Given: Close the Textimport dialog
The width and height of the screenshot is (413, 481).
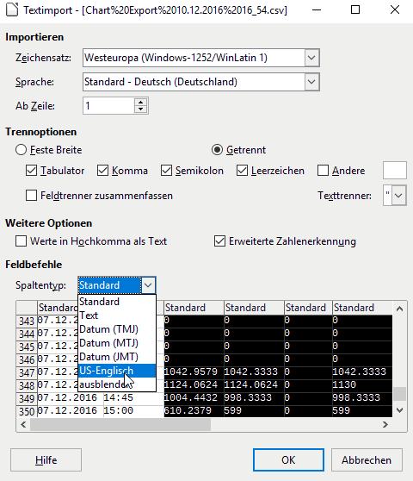Looking at the screenshot, I should click(x=395, y=9).
